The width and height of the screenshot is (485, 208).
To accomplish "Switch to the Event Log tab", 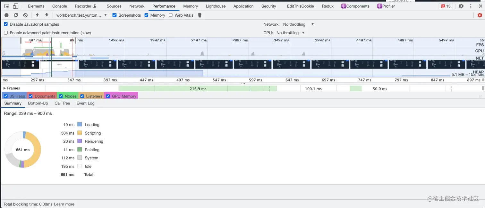I will click(85, 103).
